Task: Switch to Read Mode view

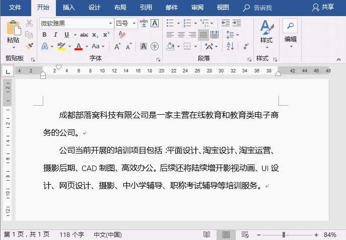Action: pos(206,234)
